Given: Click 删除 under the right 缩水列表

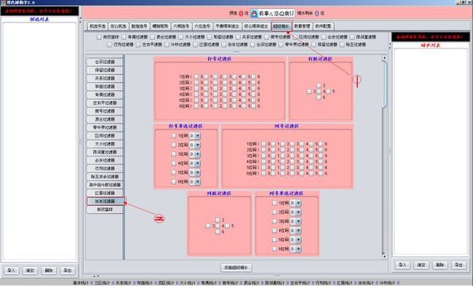Looking at the screenshot, I should (440, 265).
